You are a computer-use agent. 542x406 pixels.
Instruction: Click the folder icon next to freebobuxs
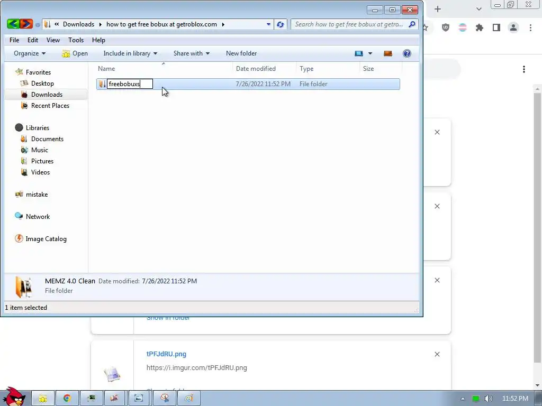pos(102,84)
